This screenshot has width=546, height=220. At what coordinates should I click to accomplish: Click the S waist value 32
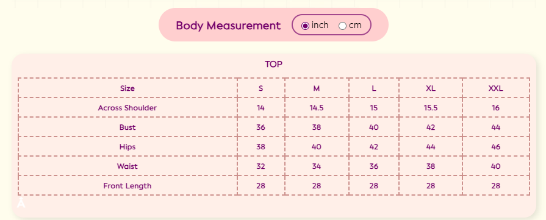pos(261,166)
